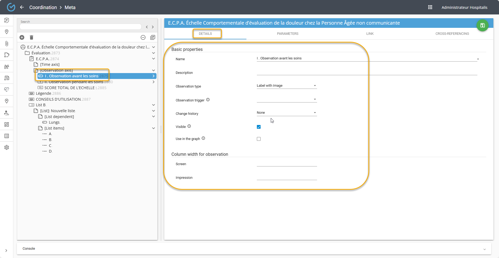Image resolution: width=499 pixels, height=258 pixels.
Task: Click the collapse all minus icon
Action: tap(143, 37)
